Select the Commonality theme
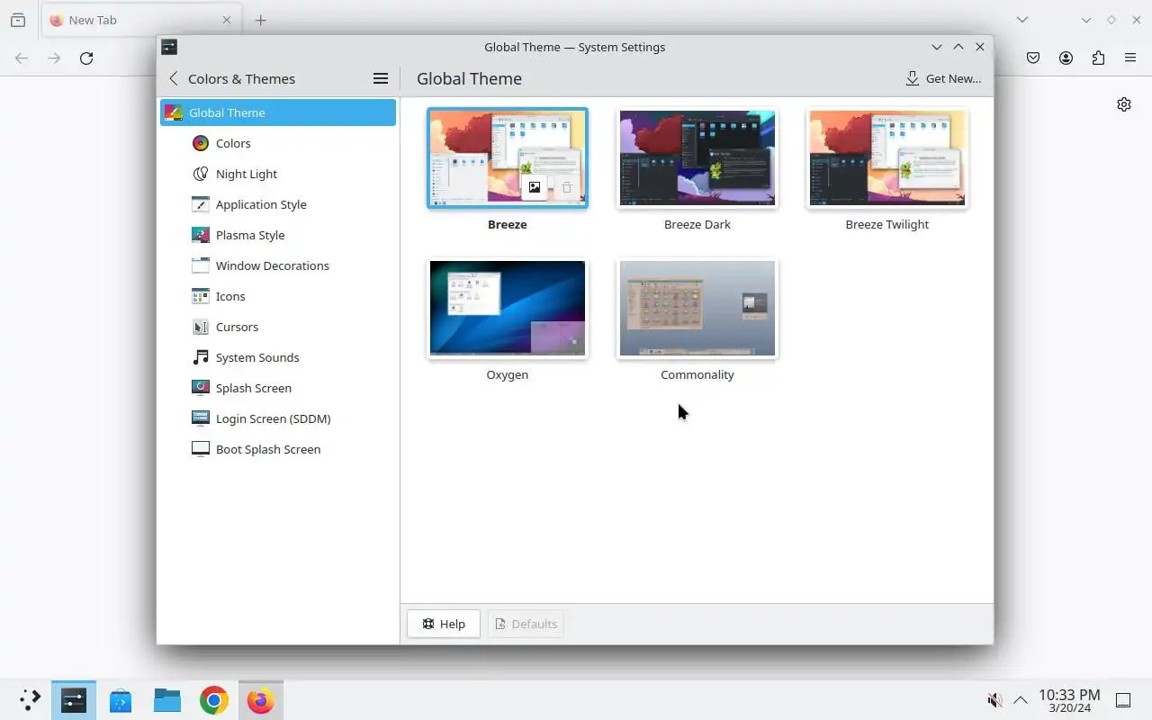 pyautogui.click(x=697, y=308)
